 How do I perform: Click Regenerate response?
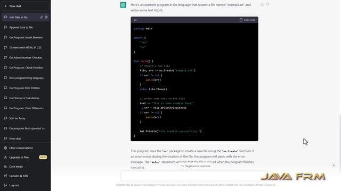(196, 166)
